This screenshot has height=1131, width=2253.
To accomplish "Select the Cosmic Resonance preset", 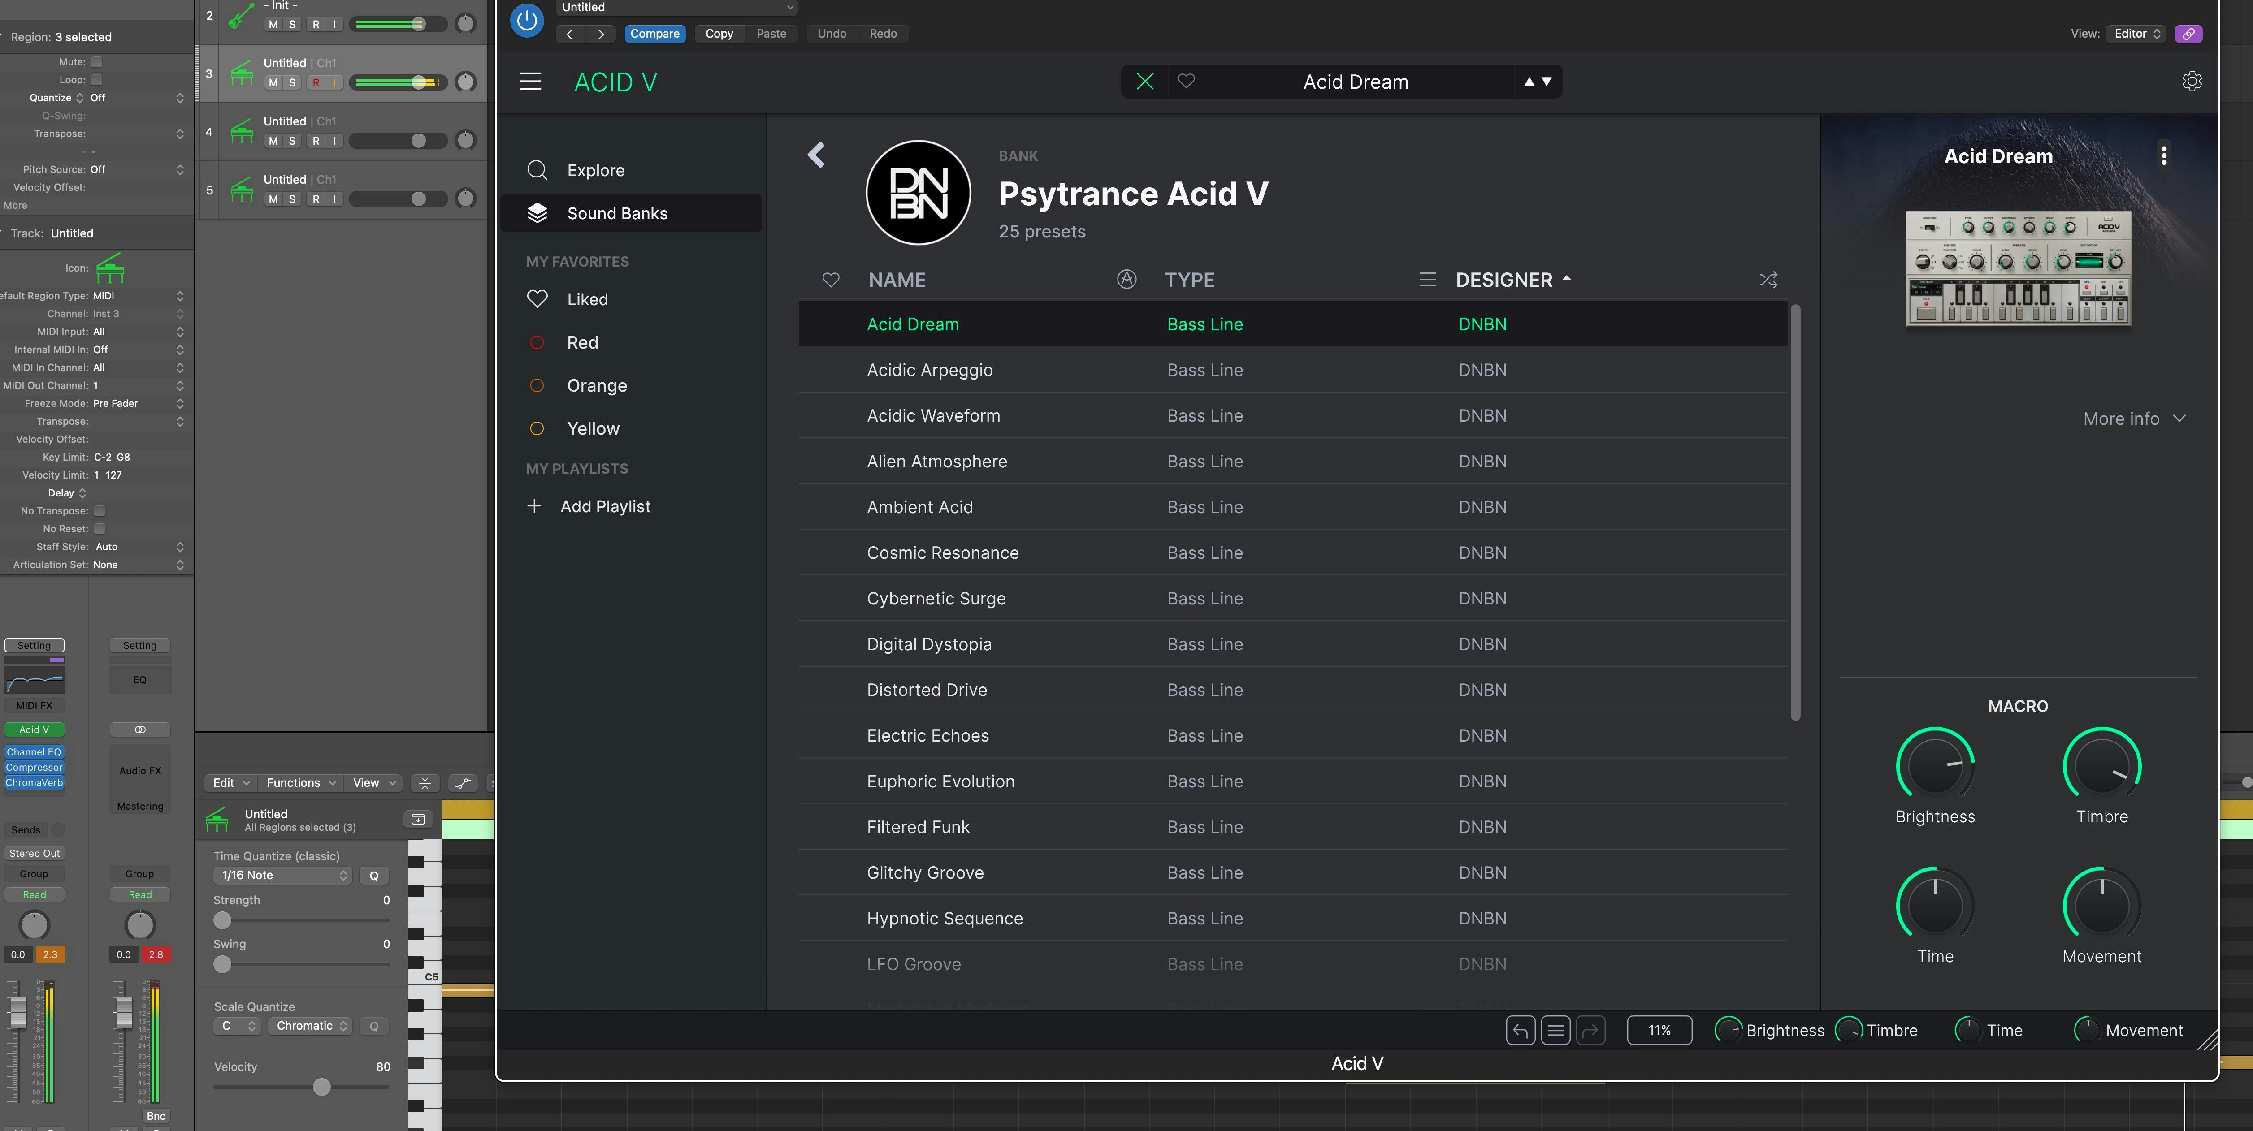I will tap(942, 553).
